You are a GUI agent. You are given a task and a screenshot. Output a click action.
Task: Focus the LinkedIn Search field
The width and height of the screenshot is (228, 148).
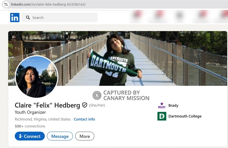click(63, 18)
